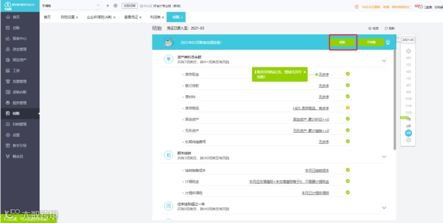Open the 本月已结转成本 link
The height and width of the screenshot is (223, 443).
tap(317, 171)
